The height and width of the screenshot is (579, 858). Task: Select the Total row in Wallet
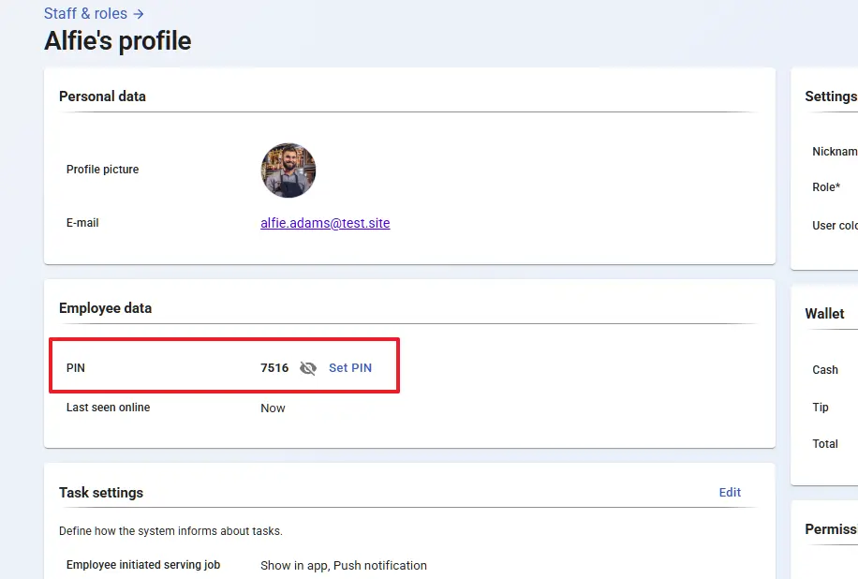pyautogui.click(x=825, y=443)
